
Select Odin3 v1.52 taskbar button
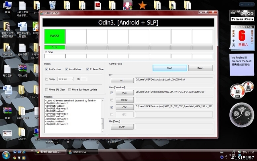[x=82, y=152]
